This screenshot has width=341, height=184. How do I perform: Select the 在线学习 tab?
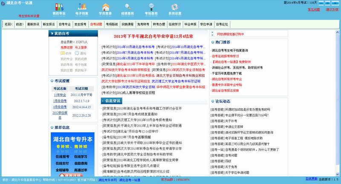click(x=175, y=24)
